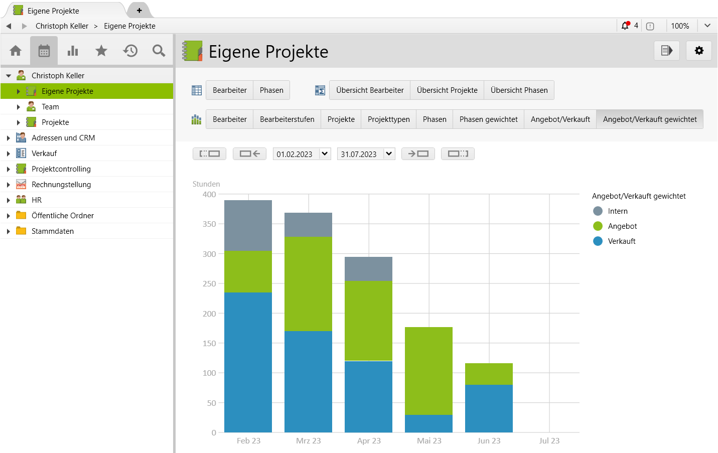Image resolution: width=718 pixels, height=453 pixels.
Task: Open the bar chart reports icon
Action: 73,51
